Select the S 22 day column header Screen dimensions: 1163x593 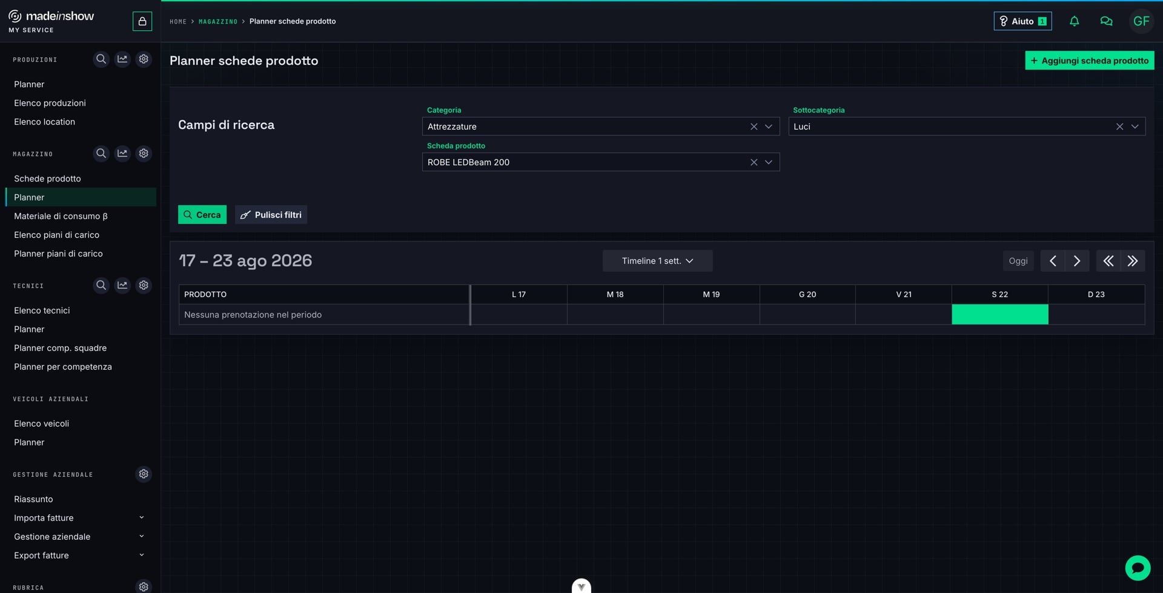[x=999, y=294]
